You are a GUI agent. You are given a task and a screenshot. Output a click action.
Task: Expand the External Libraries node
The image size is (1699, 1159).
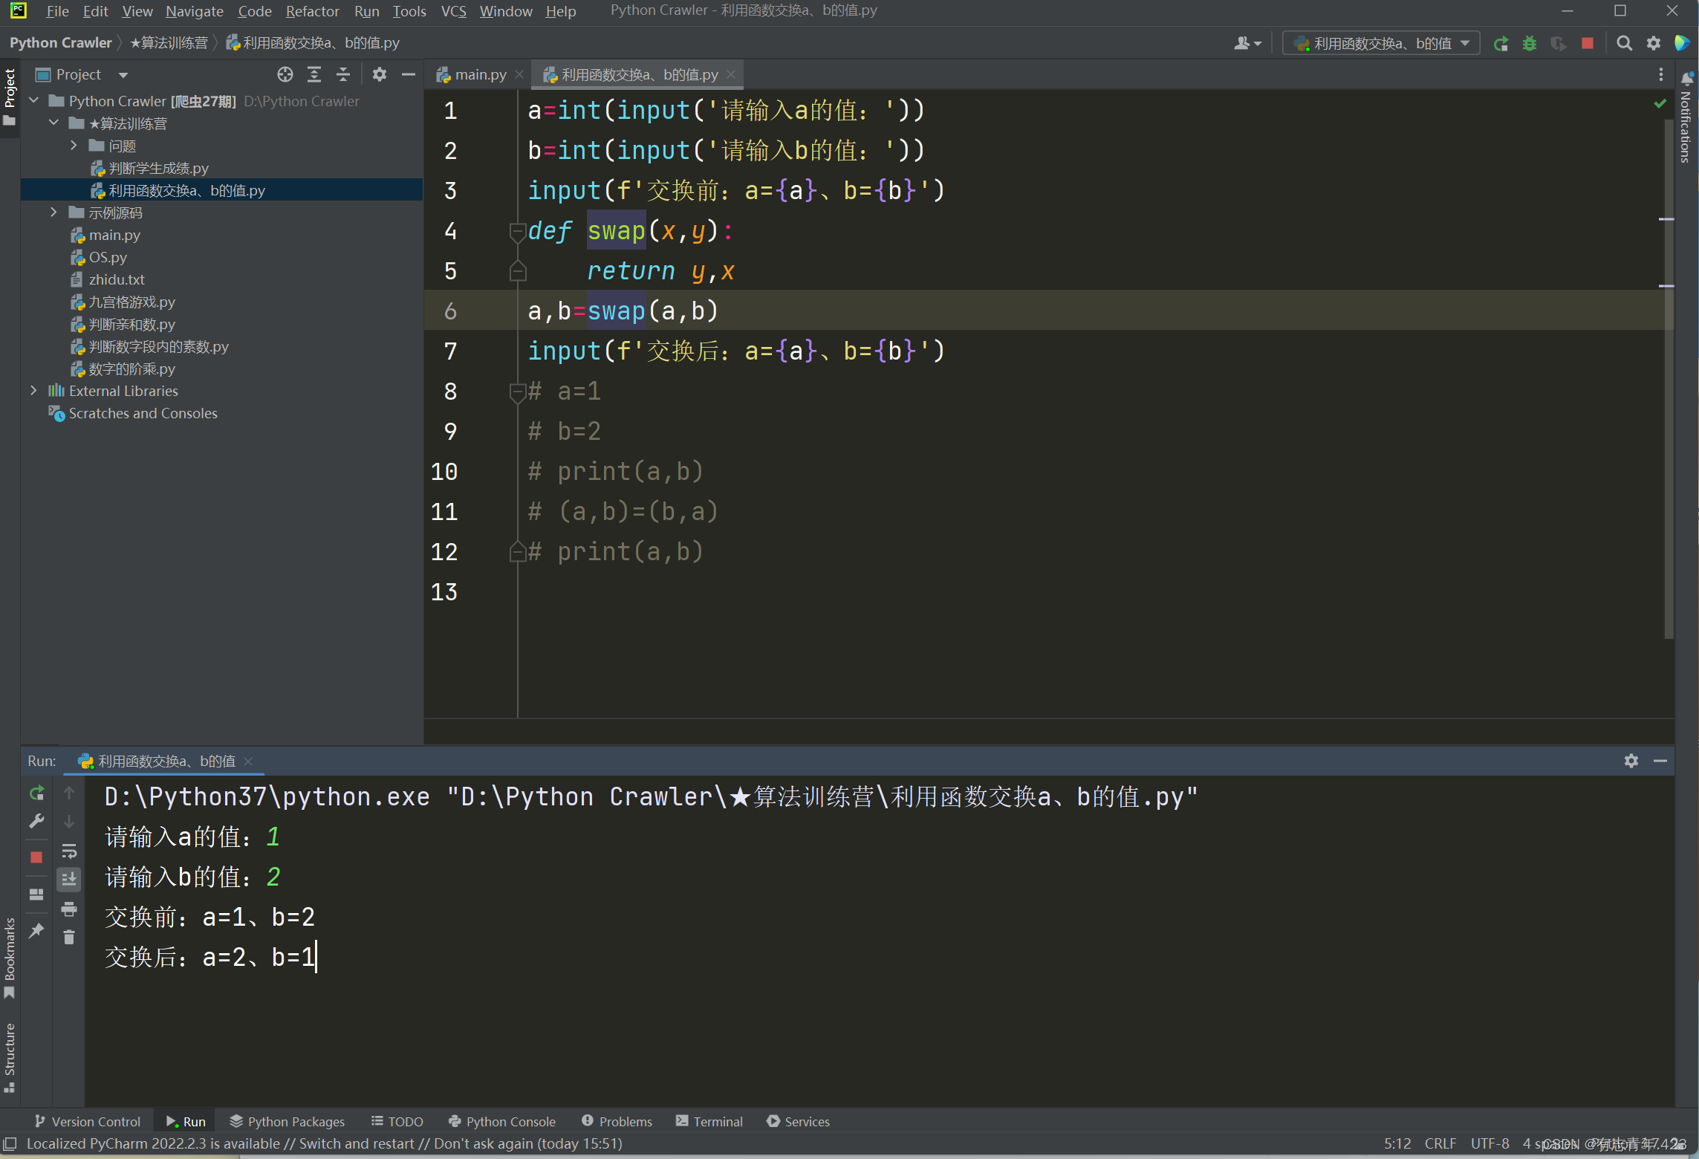(x=33, y=390)
